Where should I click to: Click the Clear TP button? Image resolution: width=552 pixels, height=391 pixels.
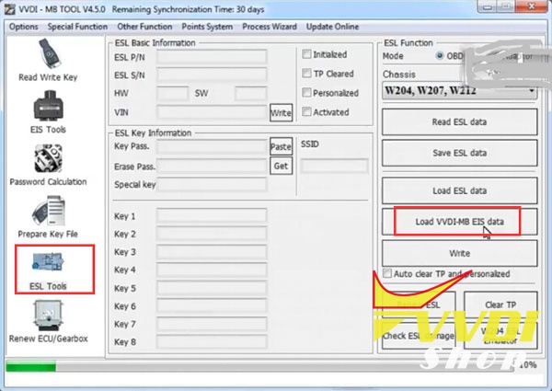pos(500,305)
